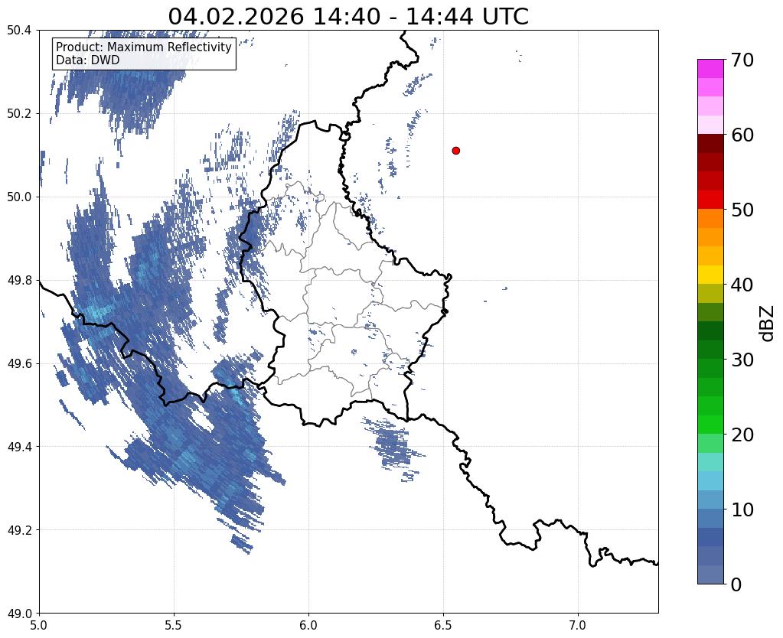This screenshot has width=783, height=638.
Task: Click the latitude tick label '49.6'
Action: pyautogui.click(x=19, y=364)
